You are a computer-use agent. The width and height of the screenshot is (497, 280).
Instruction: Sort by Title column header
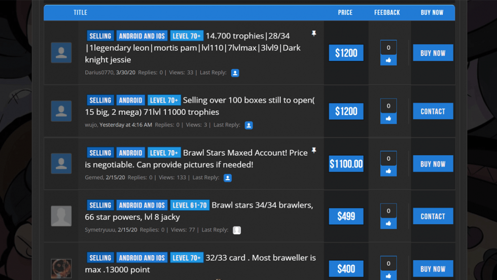[81, 13]
